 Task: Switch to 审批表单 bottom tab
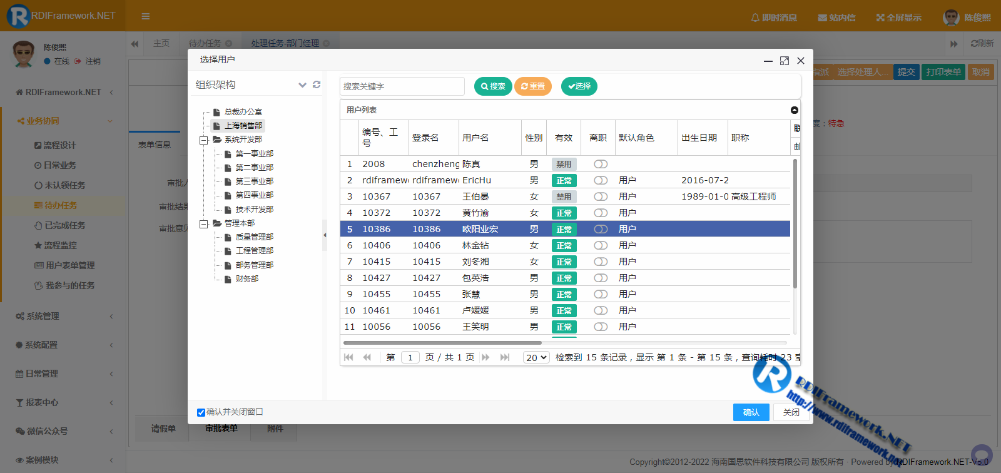click(221, 429)
